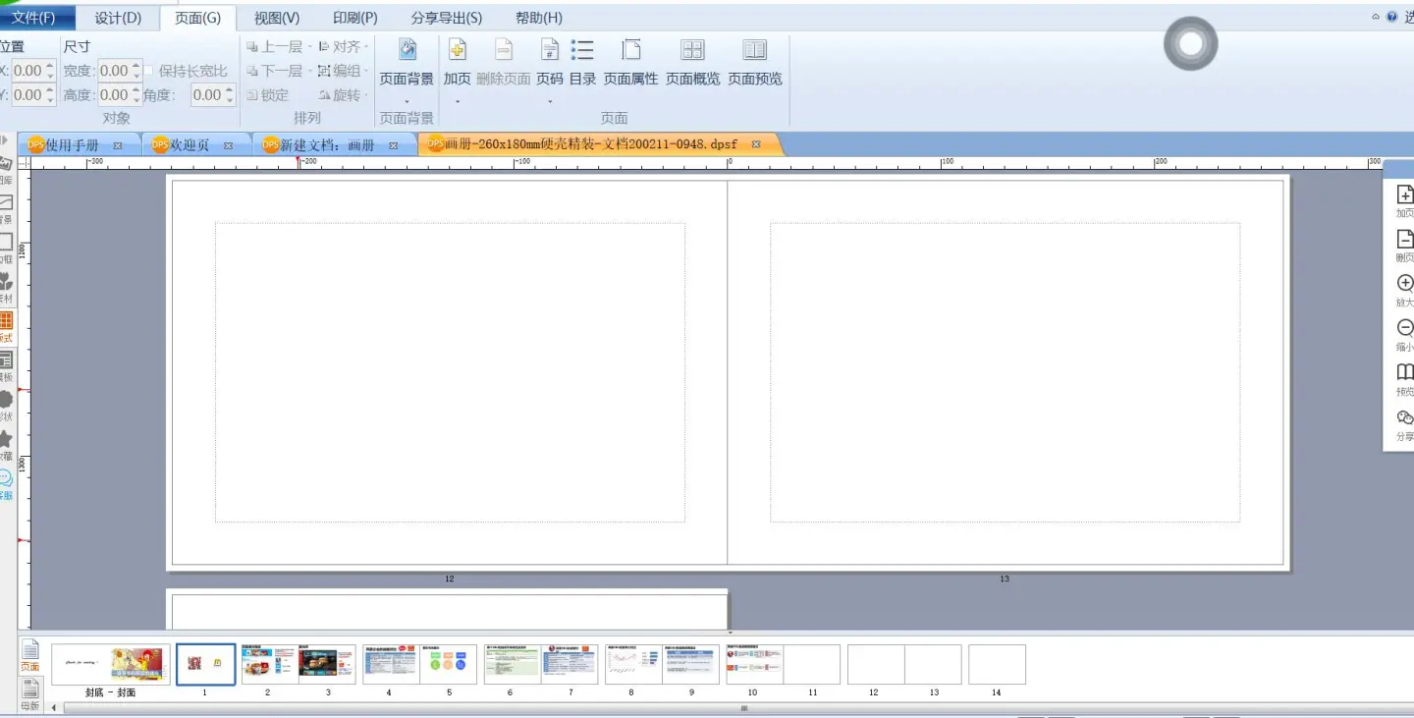1414x718 pixels.
Task: Close the 欢迎页 document tab
Action: coord(228,145)
